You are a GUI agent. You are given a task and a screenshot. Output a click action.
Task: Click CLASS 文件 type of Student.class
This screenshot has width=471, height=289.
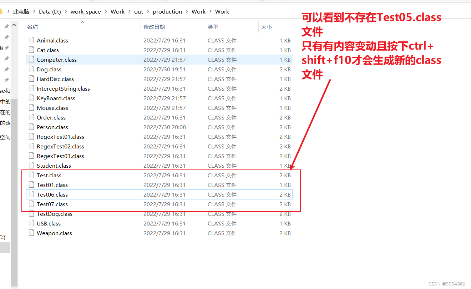click(x=222, y=166)
